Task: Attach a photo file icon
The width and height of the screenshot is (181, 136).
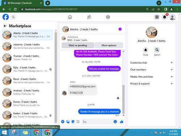Action: [x=68, y=121]
